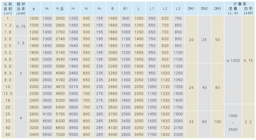Screen dimensions: 256x140
Task: Click L value 2250
Action: [139, 93]
